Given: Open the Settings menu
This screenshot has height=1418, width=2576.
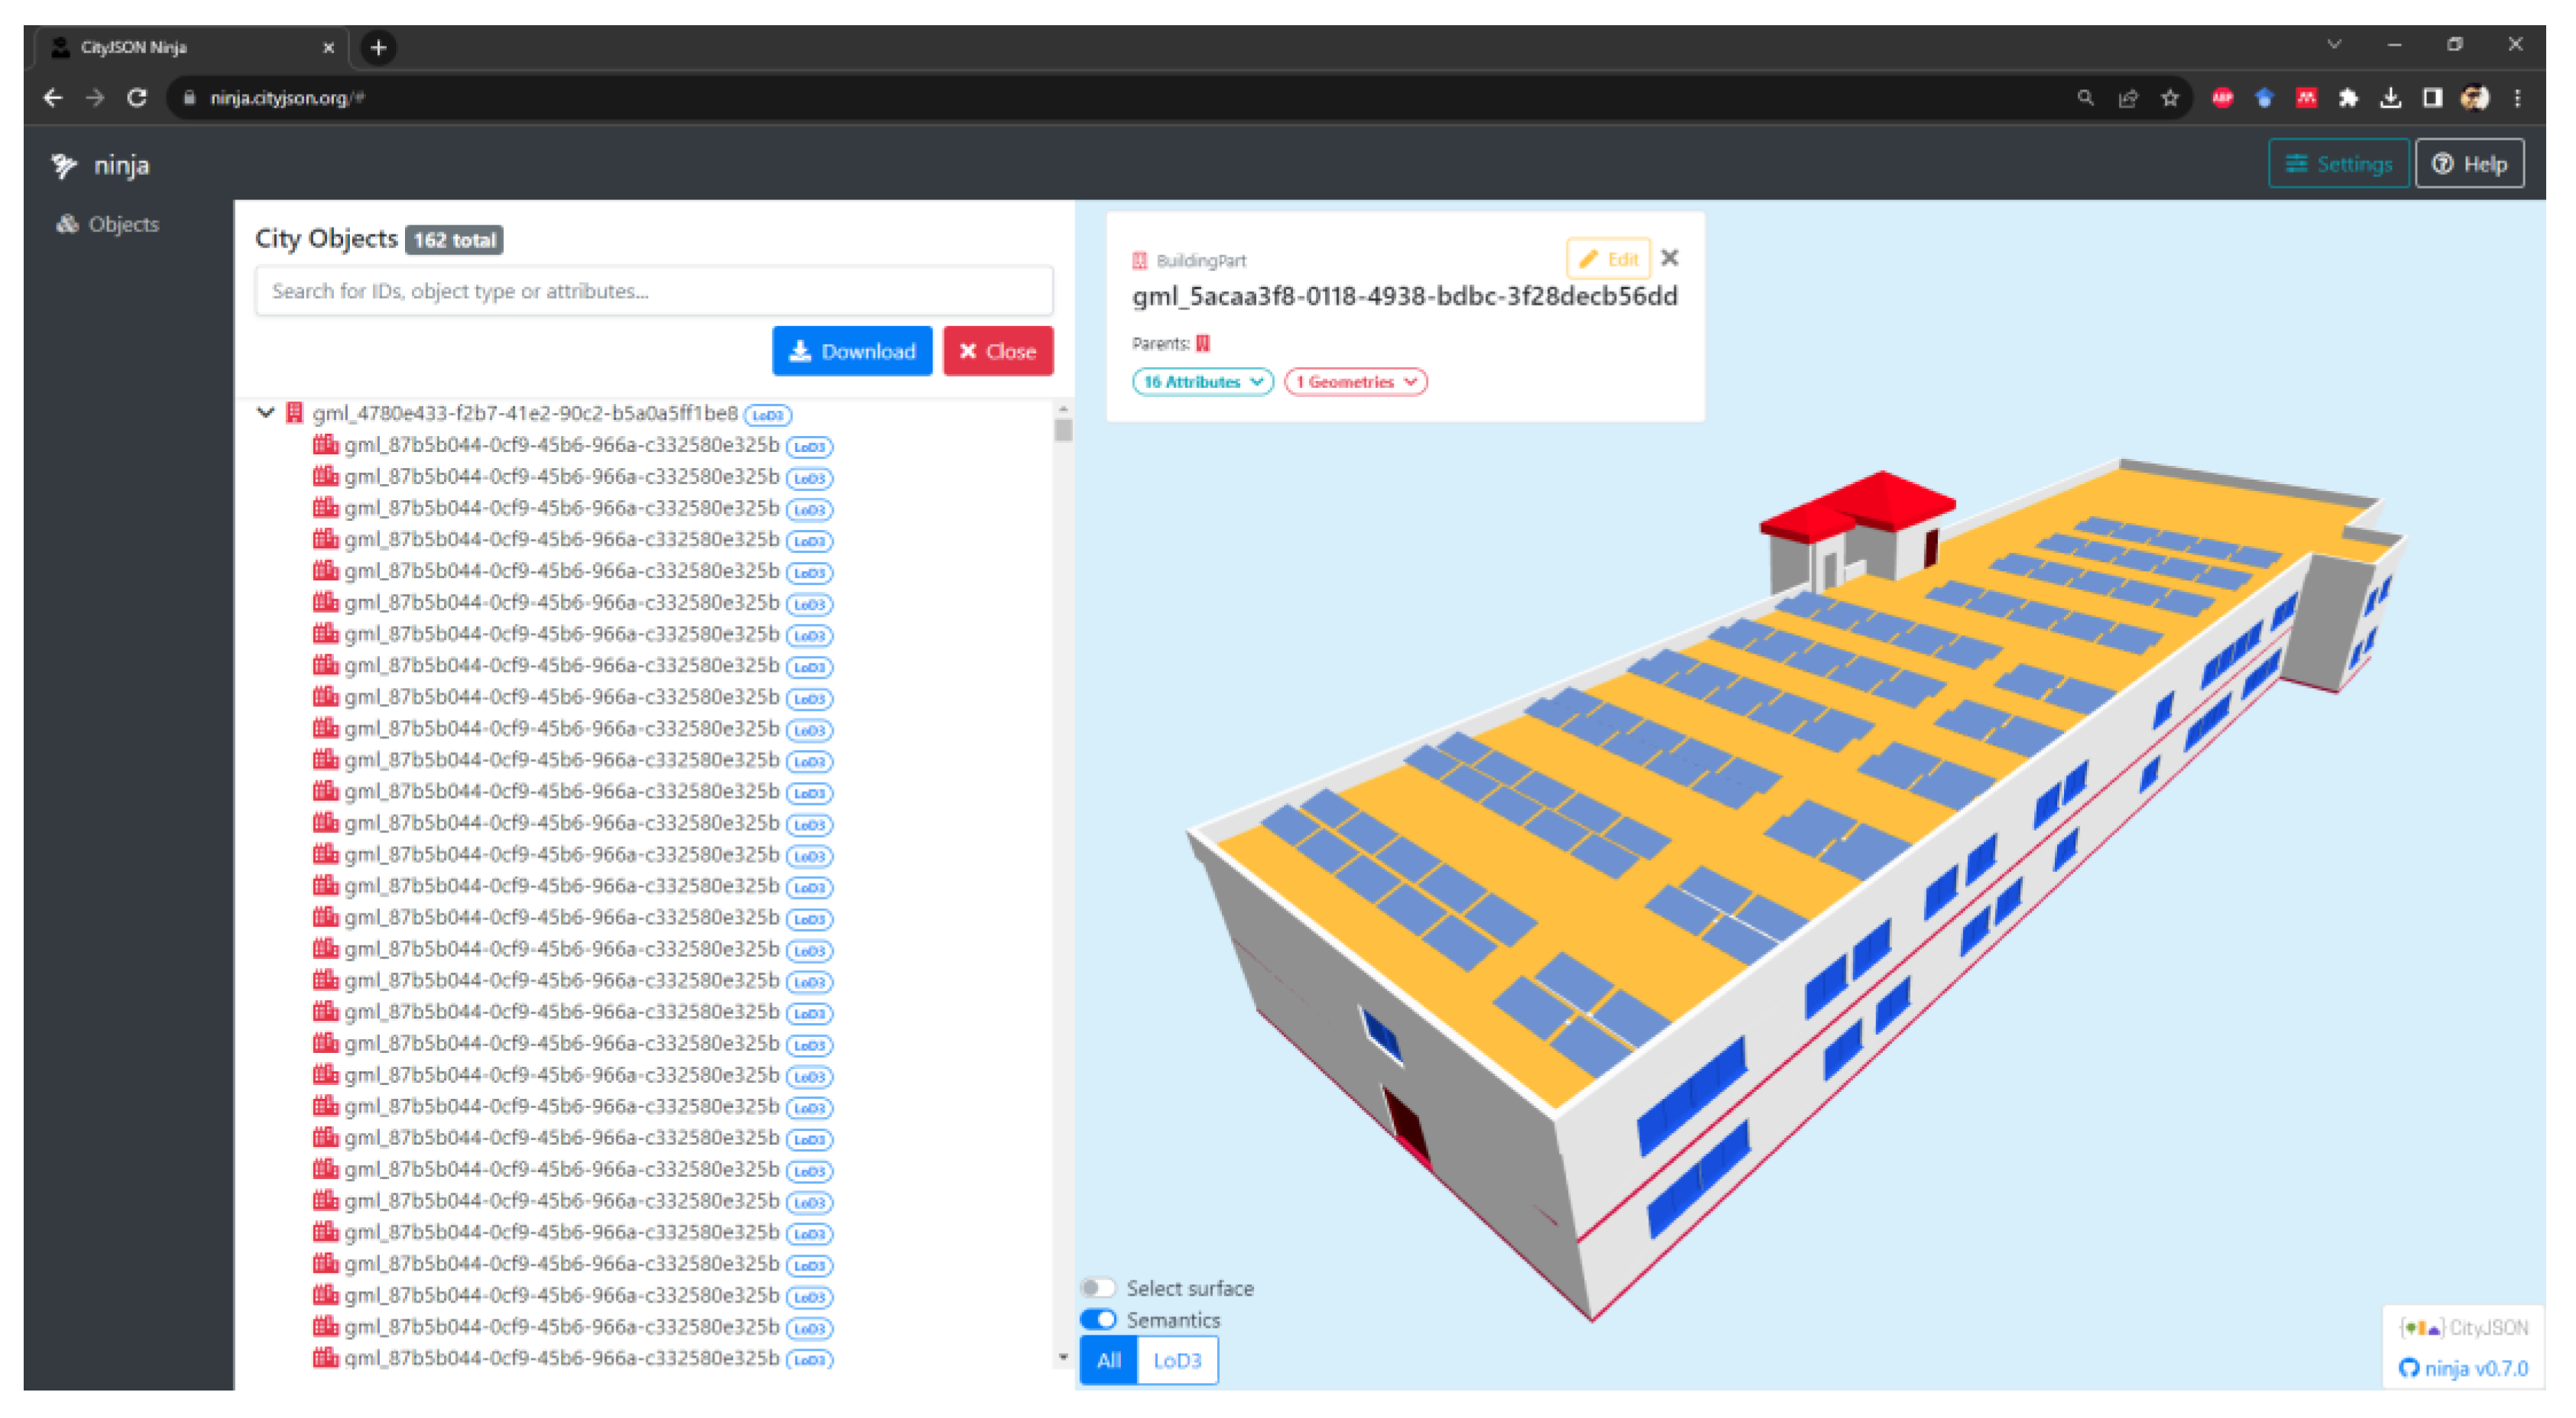Looking at the screenshot, I should 2338,164.
